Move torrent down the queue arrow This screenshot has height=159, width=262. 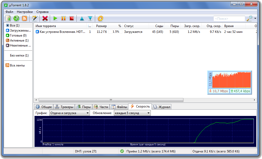pos(90,18)
